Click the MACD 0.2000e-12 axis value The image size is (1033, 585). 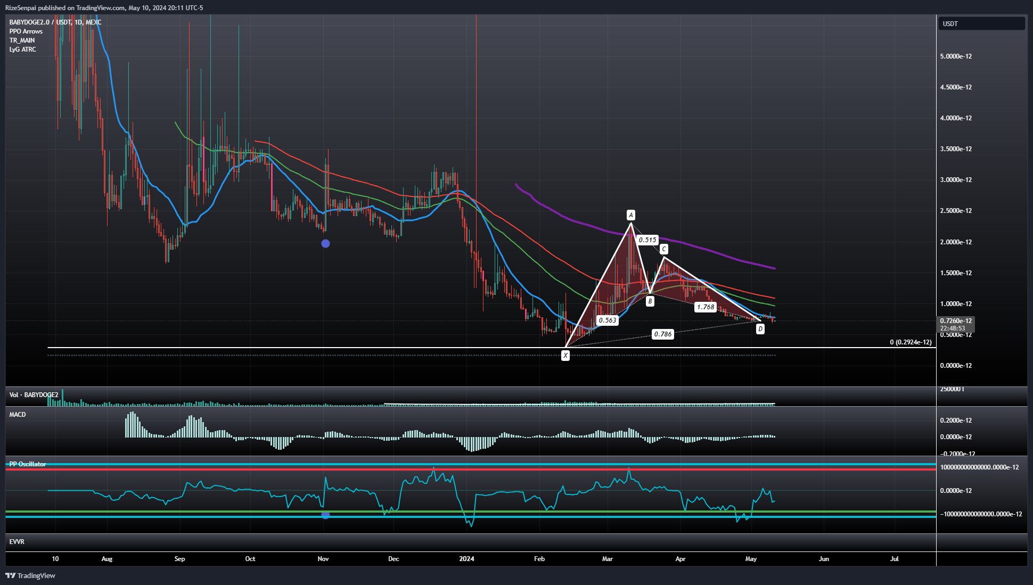(956, 421)
